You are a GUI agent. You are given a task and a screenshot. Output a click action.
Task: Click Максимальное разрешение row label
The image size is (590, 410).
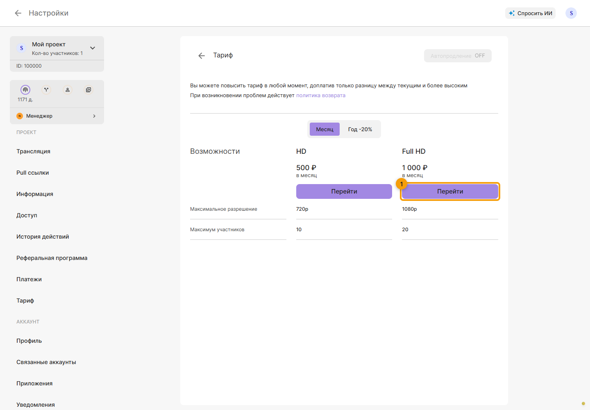pyautogui.click(x=224, y=209)
